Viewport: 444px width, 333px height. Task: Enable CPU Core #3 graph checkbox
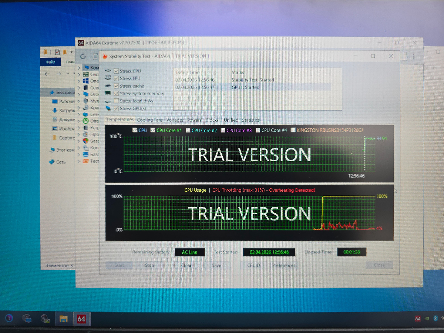pos(223,130)
